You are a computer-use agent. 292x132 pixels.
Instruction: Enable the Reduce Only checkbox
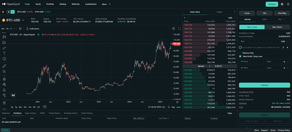coord(240,53)
